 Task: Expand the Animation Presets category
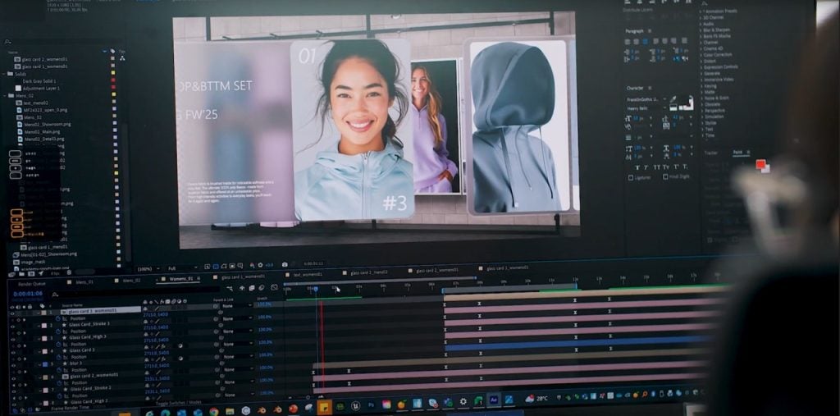pos(701,11)
